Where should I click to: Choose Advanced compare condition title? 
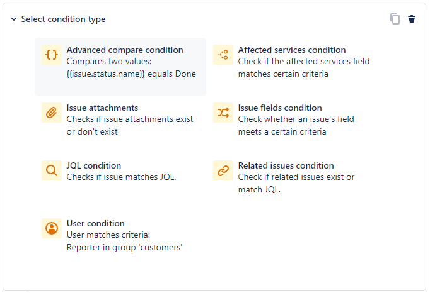(125, 50)
